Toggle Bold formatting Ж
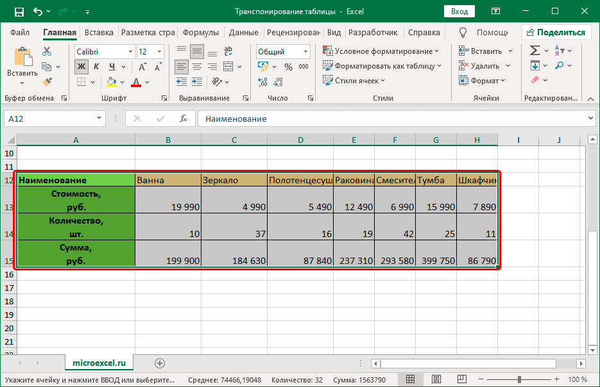This screenshot has height=387, width=600. (x=81, y=67)
